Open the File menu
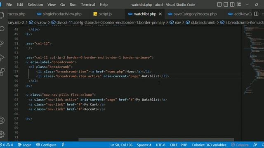Image resolution: width=264 pixels, height=148 pixels. (9, 5)
